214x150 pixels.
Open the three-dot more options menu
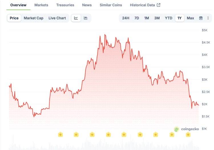(x=208, y=18)
